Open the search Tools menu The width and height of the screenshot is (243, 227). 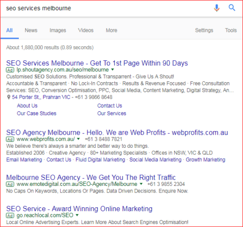pos(231,30)
